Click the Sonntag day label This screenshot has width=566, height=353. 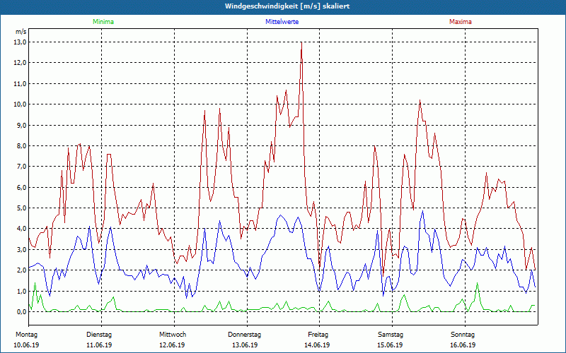[x=463, y=335]
